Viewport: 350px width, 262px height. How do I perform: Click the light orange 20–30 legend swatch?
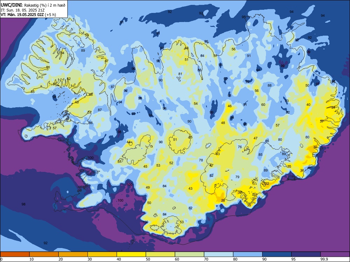tap(73, 254)
